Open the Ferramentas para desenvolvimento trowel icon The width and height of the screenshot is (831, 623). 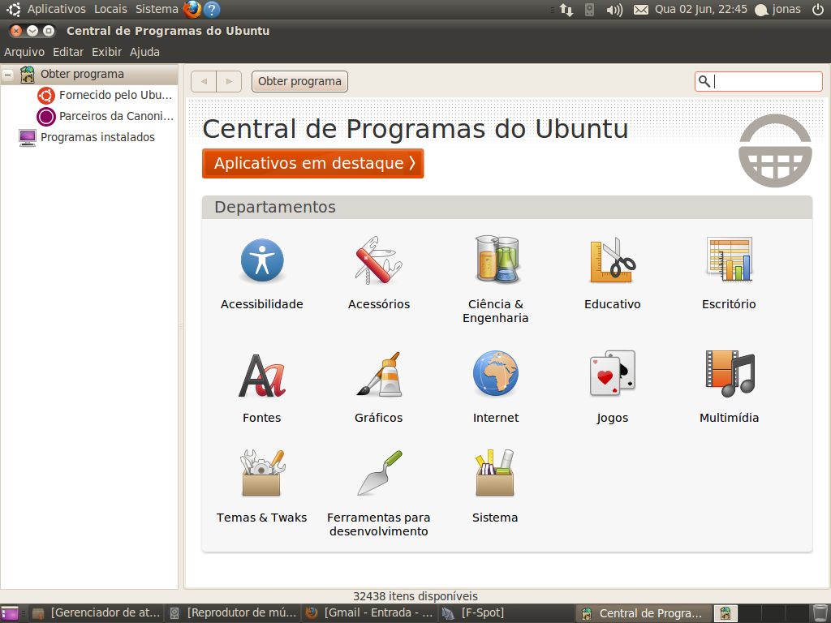point(380,473)
